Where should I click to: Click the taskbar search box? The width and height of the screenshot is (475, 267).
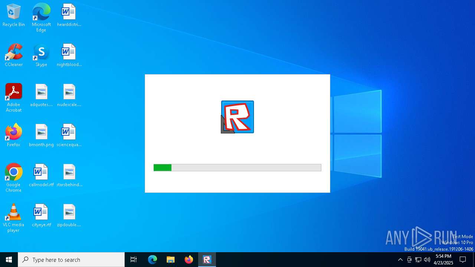click(x=71, y=260)
